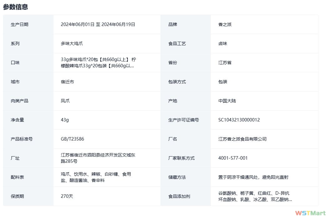Click the province value 江苏省
This screenshot has width=326, height=216.
tap(225, 63)
